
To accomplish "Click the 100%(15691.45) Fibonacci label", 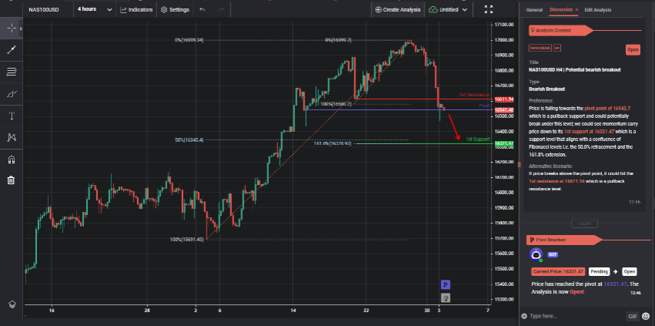I will pos(186,240).
